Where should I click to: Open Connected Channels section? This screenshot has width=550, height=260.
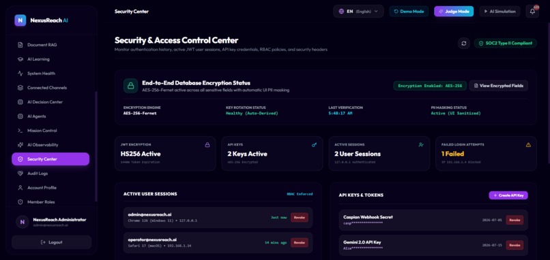[x=50, y=88]
